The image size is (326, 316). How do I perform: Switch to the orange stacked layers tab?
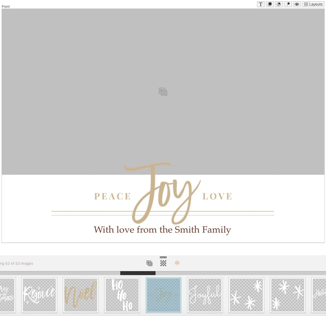[x=177, y=263]
